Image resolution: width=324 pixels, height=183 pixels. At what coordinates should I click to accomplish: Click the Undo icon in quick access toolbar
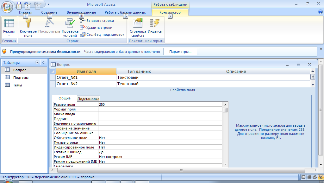click(26, 3)
